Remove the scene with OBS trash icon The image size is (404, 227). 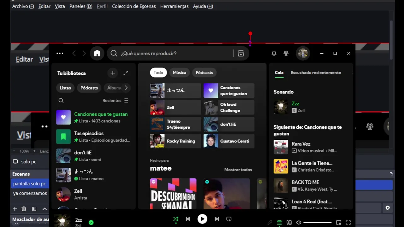click(24, 209)
